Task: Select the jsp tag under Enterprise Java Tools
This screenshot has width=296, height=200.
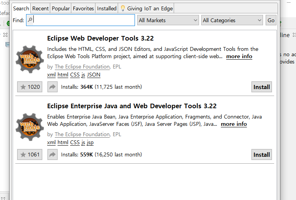Action: pyautogui.click(x=90, y=143)
